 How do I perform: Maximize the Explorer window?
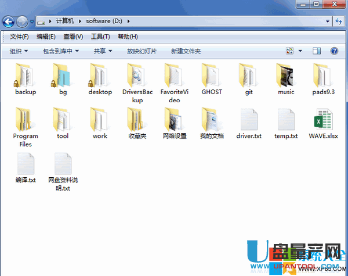point(316,4)
